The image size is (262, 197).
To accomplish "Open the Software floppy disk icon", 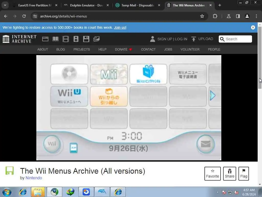I will pyautogui.click(x=86, y=39).
